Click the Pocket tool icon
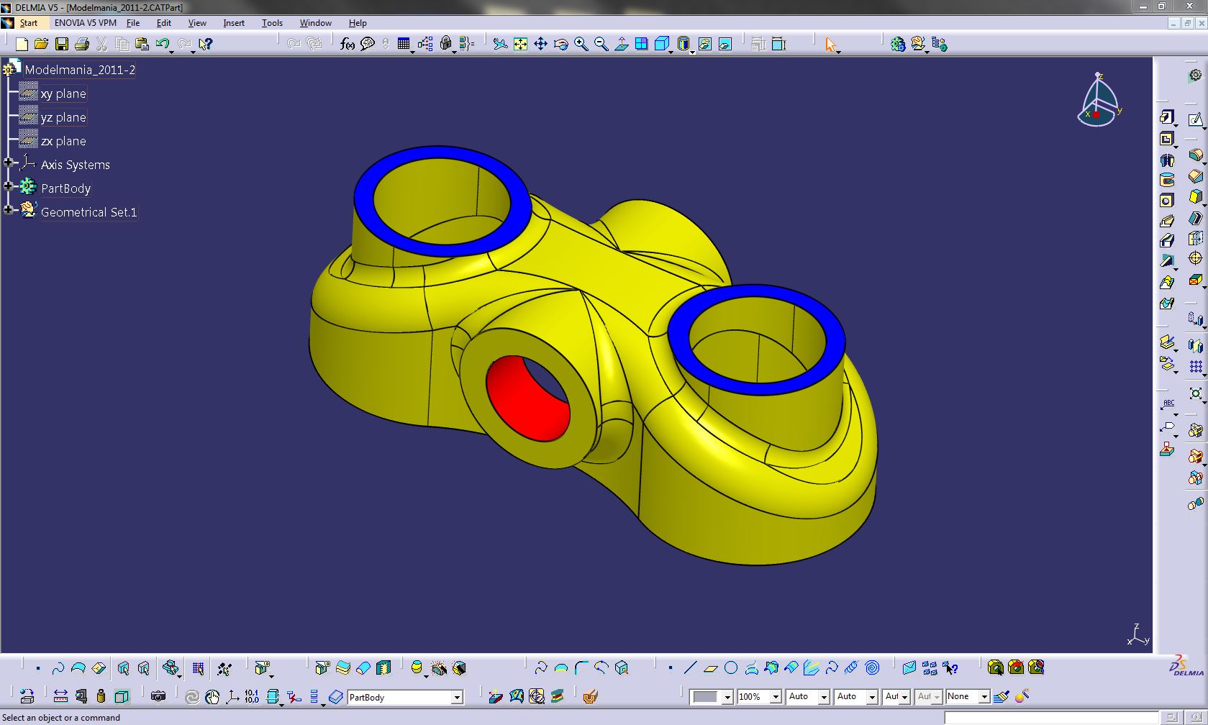Image resolution: width=1208 pixels, height=725 pixels. (x=1167, y=139)
